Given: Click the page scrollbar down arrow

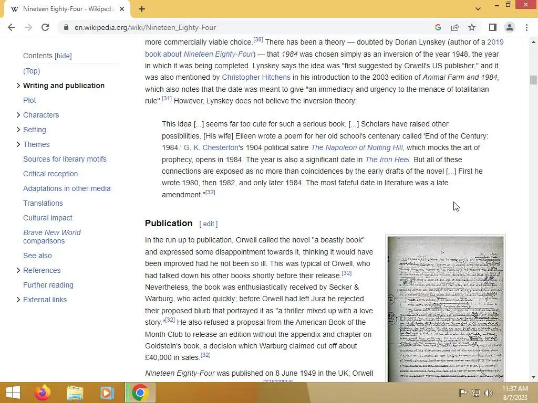Looking at the screenshot, I should 533,377.
